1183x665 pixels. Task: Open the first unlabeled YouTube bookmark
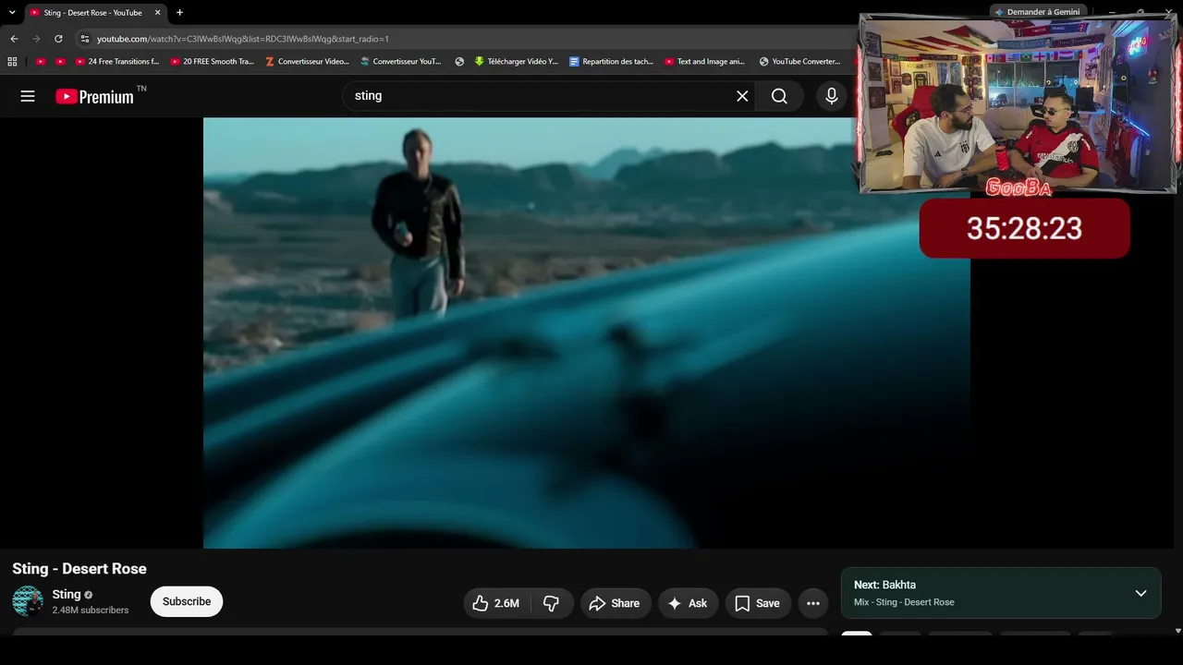41,62
